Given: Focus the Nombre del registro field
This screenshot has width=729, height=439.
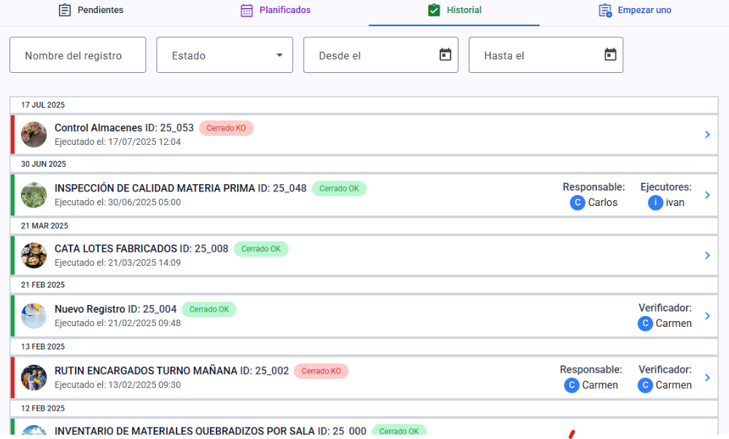Looking at the screenshot, I should point(78,55).
